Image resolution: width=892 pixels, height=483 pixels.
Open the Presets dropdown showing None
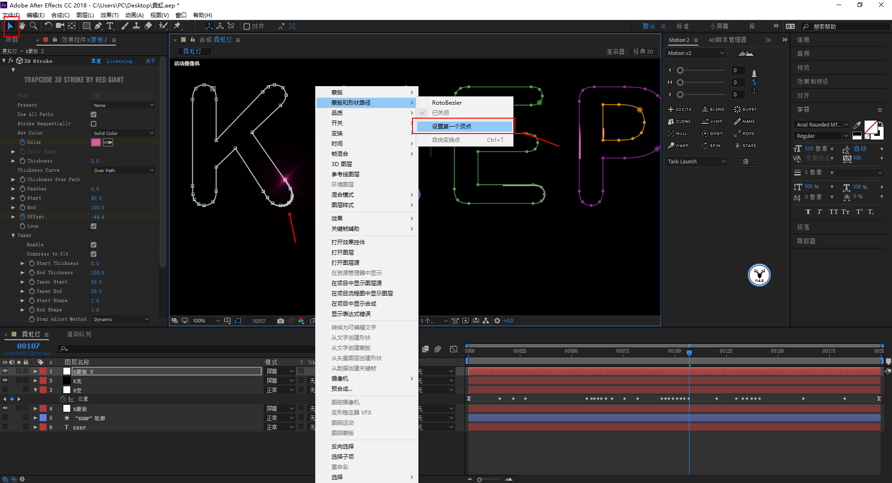coord(123,105)
